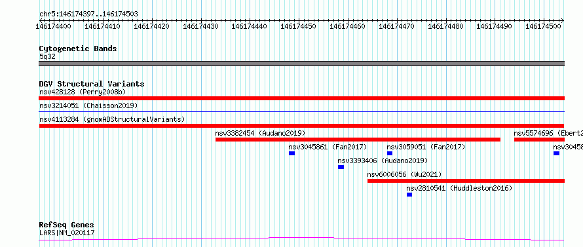This screenshot has width=583, height=247.
Task: Click ruler position 146174470
Action: pyautogui.click(x=396, y=26)
